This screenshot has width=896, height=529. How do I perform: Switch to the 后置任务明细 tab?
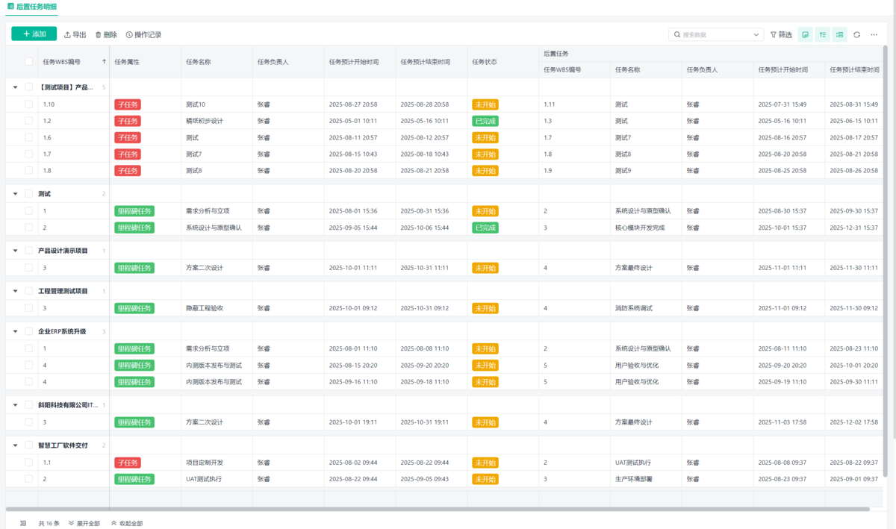tap(32, 6)
